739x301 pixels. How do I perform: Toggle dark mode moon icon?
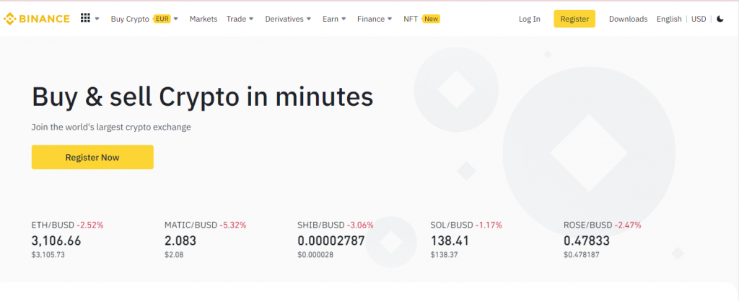pos(720,19)
